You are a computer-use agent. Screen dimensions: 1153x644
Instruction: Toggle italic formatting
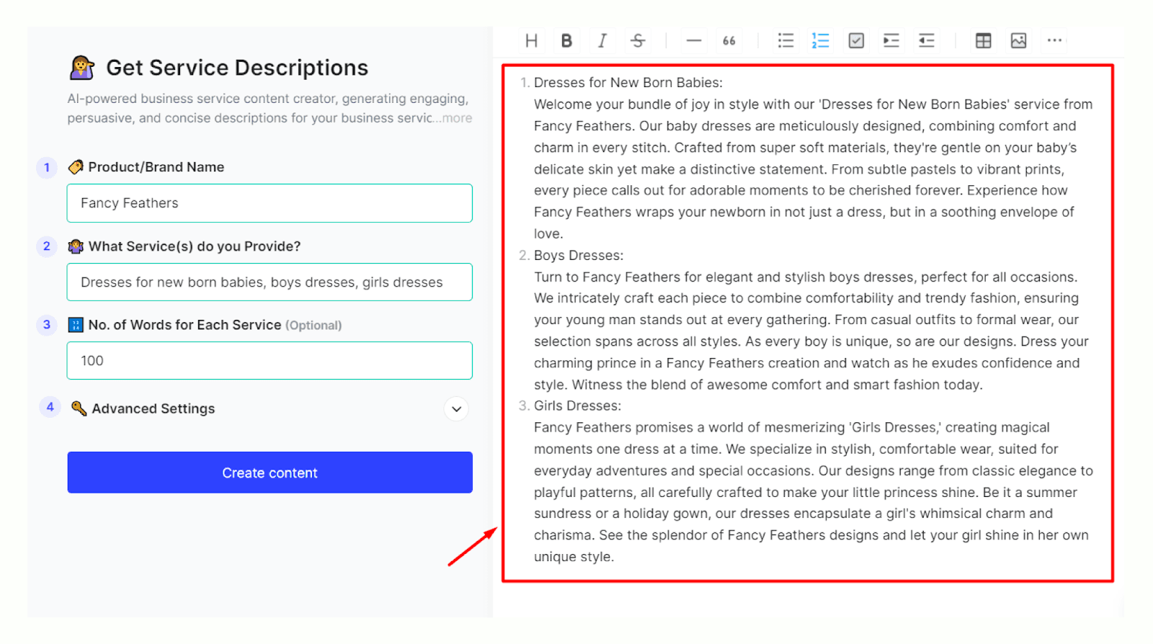[x=602, y=40]
